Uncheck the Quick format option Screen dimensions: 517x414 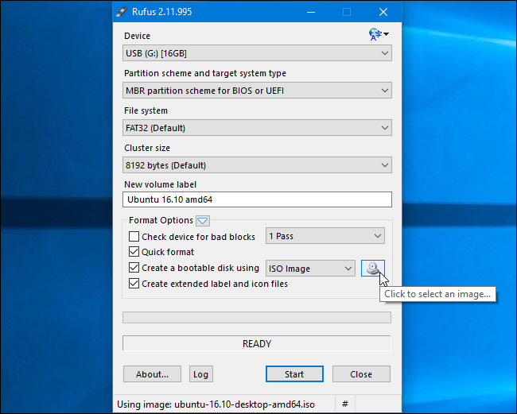coord(134,253)
